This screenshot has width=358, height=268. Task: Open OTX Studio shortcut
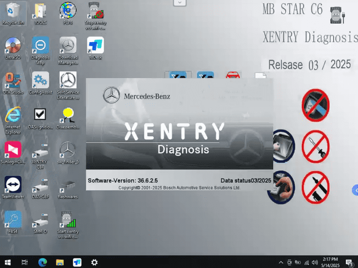click(x=13, y=83)
